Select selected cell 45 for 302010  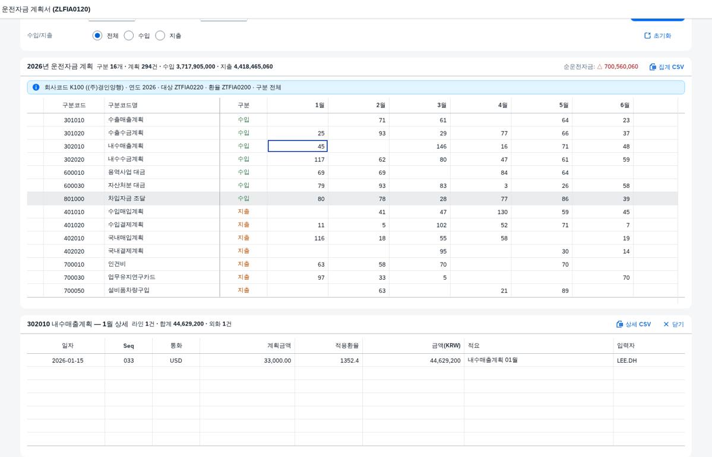point(298,146)
